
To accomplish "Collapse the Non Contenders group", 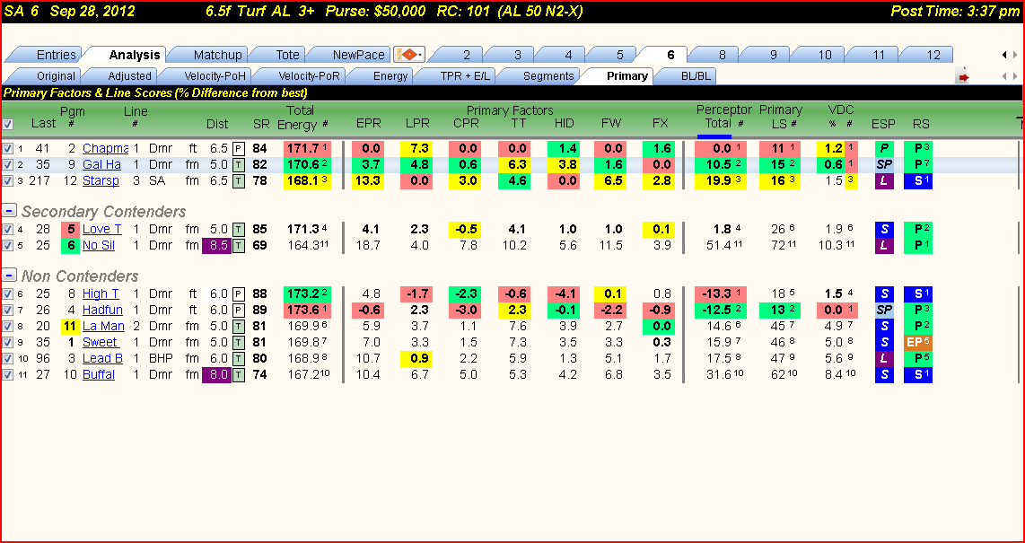I will [9, 276].
